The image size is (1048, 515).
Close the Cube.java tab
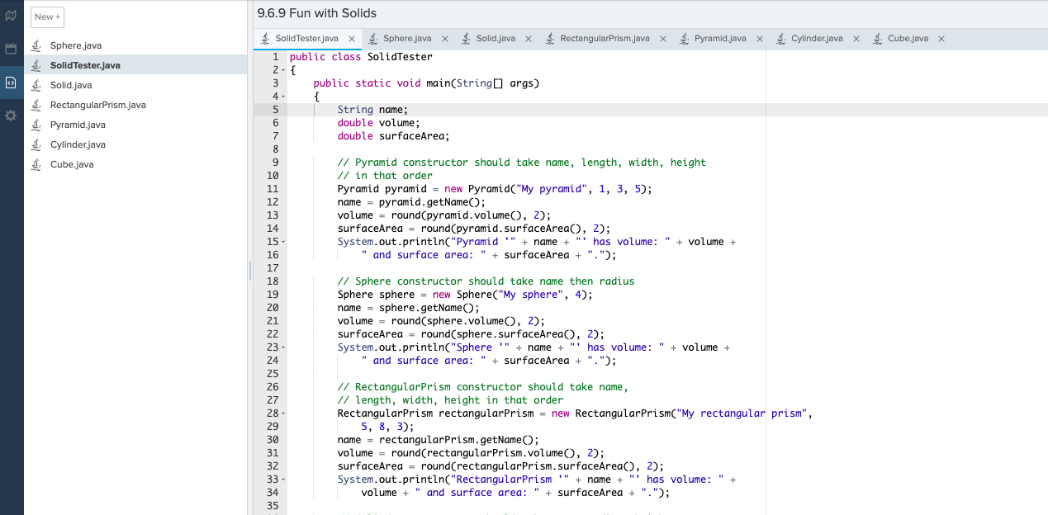[x=941, y=37]
